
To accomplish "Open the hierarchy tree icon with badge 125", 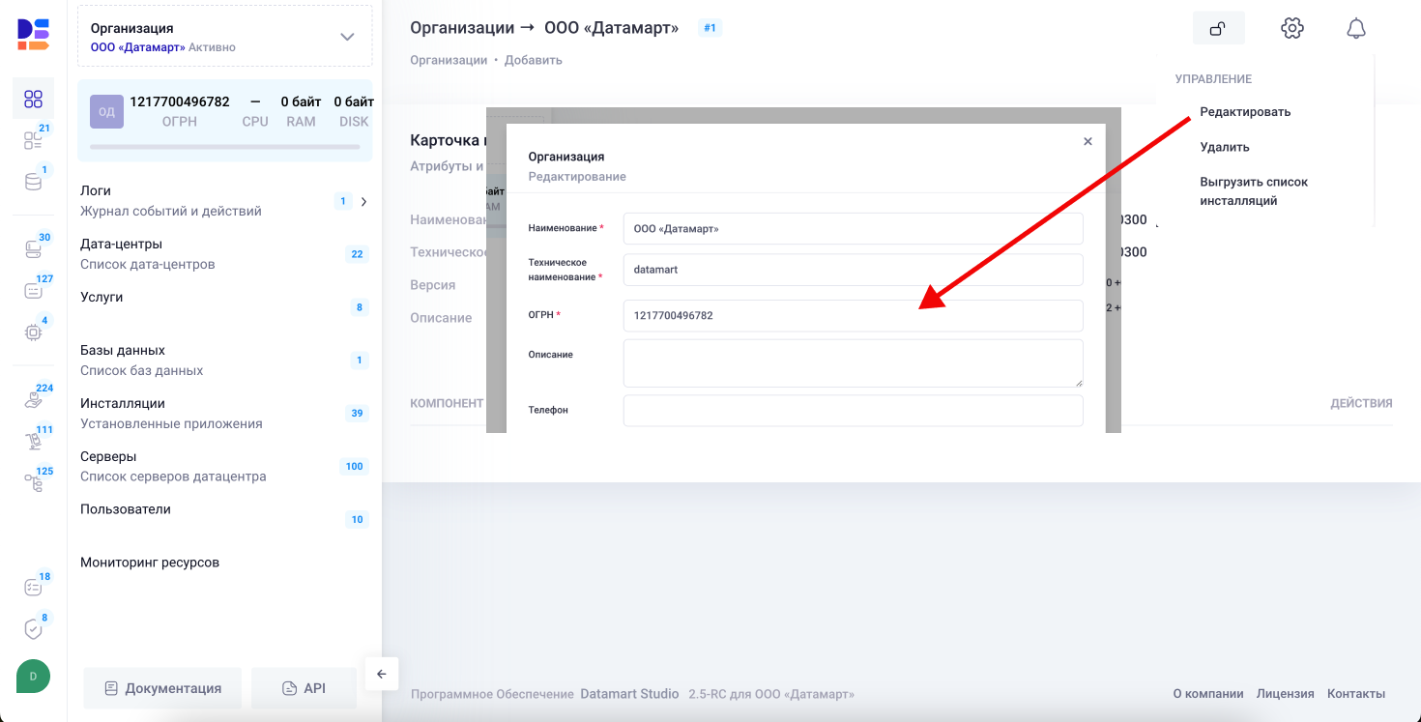I will tap(33, 482).
